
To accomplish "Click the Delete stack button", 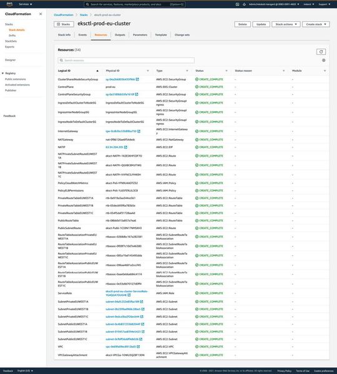I will tap(242, 24).
